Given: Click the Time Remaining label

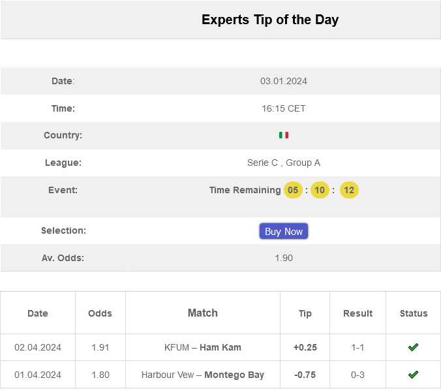Looking at the screenshot, I should point(245,190).
